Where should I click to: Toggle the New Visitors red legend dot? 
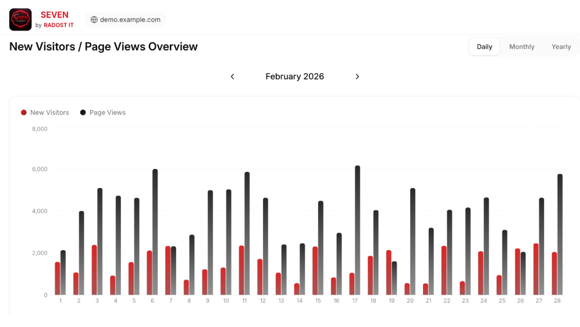(x=24, y=113)
